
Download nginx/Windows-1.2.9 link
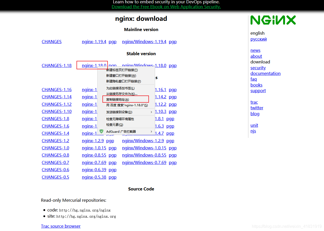(143, 141)
